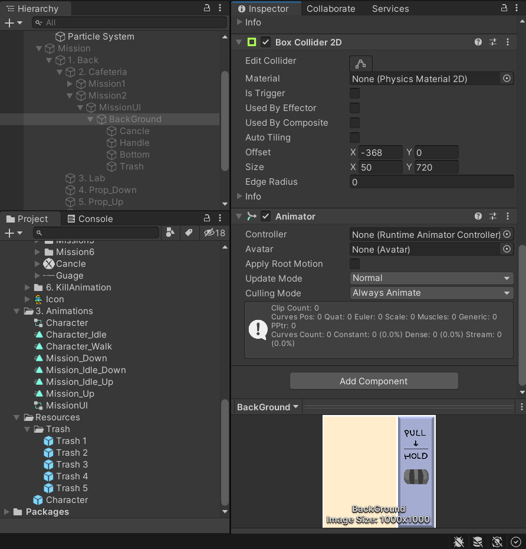Collapse the Box Collider 2D component foldout

tap(239, 43)
